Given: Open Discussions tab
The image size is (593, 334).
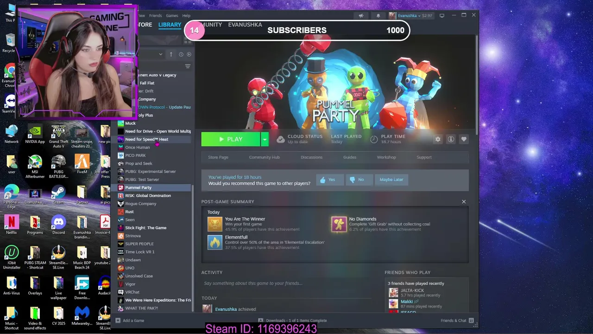Looking at the screenshot, I should click(x=311, y=157).
